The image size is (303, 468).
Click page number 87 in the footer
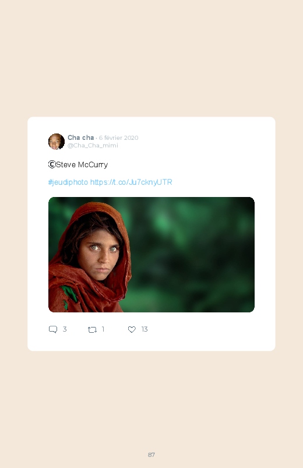[151, 455]
